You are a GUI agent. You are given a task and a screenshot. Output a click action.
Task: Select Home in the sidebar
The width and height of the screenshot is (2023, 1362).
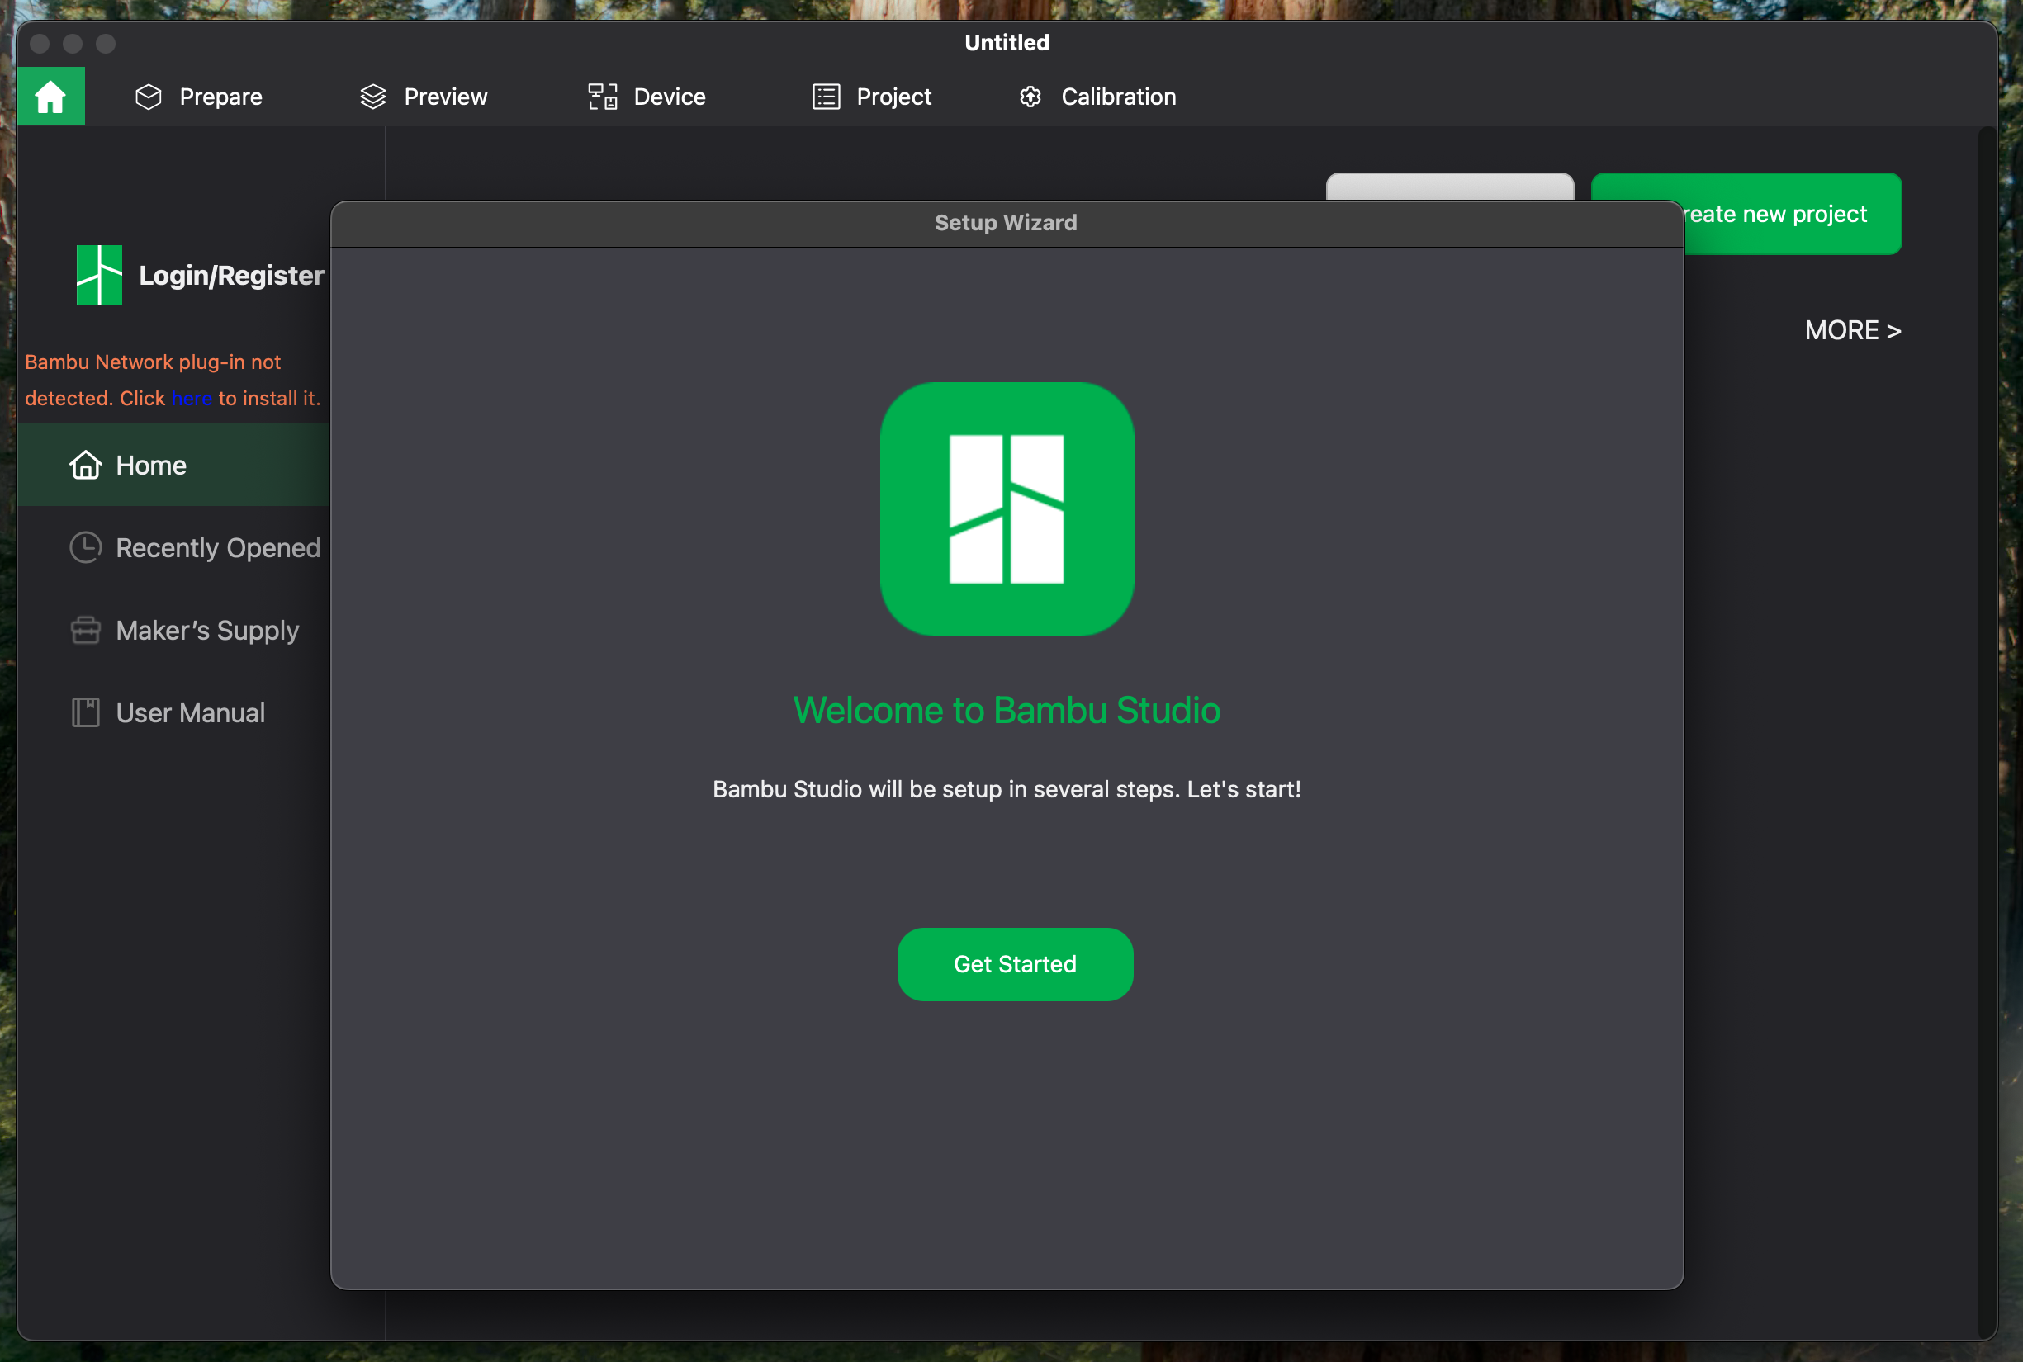tap(151, 466)
